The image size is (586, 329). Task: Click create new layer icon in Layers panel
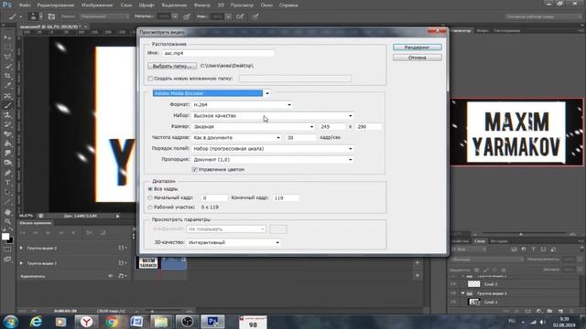[560, 311]
